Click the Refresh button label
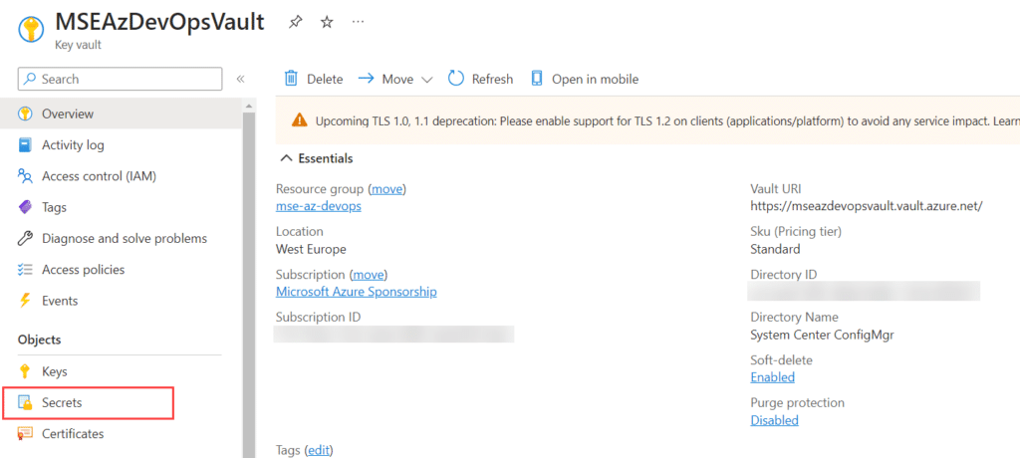 492,80
